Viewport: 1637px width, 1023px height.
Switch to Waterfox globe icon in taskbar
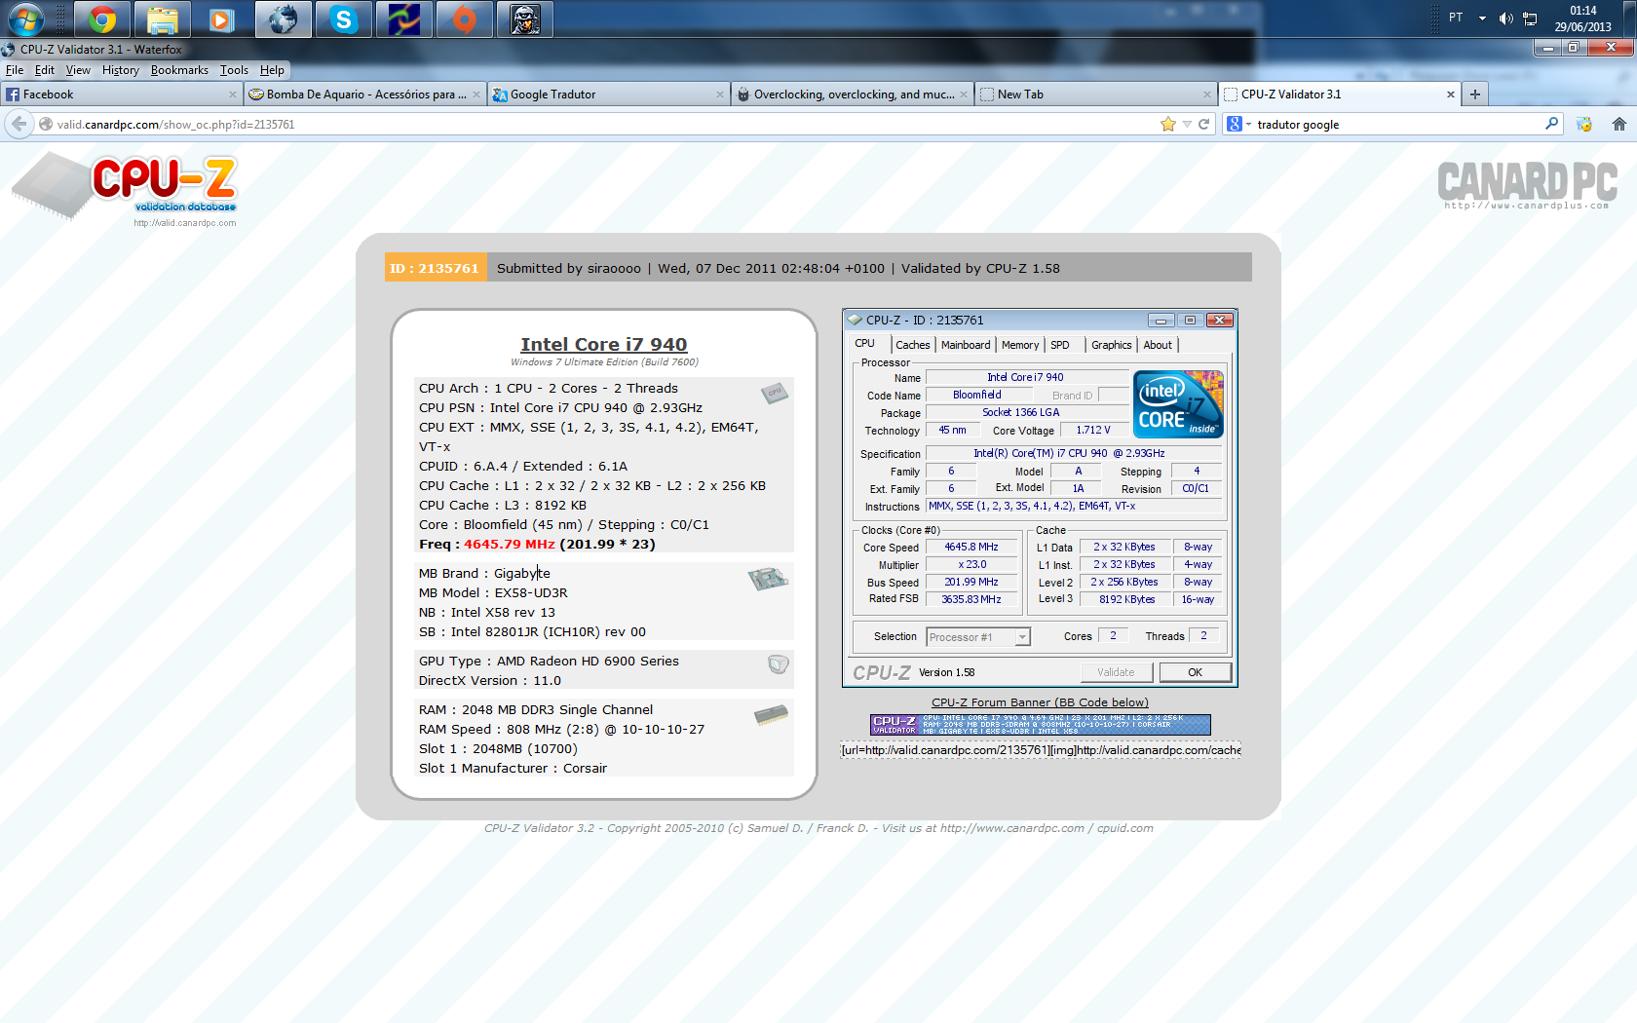(283, 19)
